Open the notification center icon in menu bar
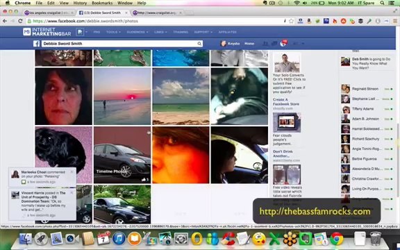 392,3
